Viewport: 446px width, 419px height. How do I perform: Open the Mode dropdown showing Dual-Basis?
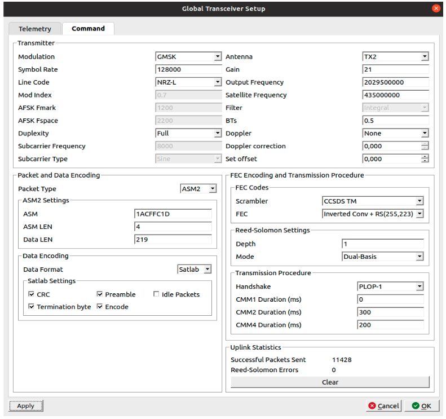383,257
